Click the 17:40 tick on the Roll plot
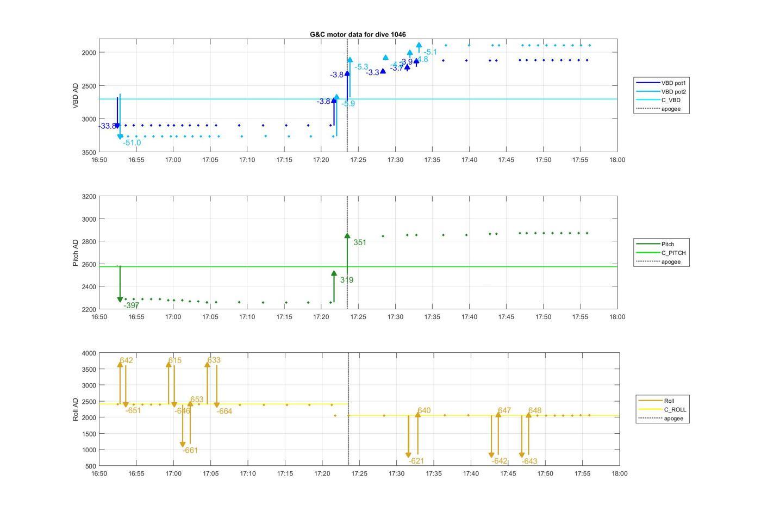The image size is (761, 524). [x=471, y=473]
